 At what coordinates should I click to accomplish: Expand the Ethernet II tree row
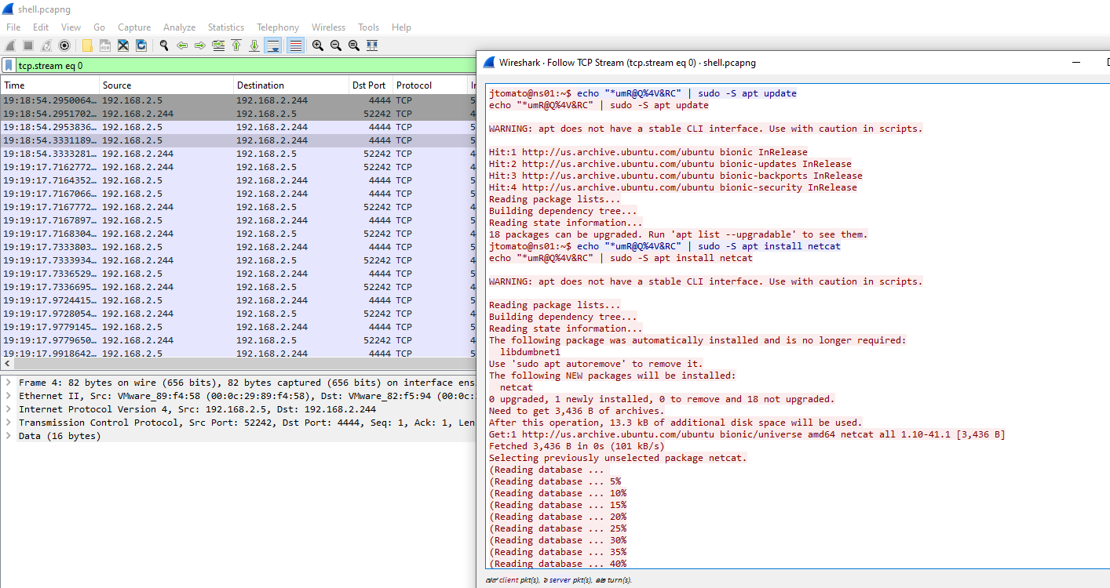point(8,396)
